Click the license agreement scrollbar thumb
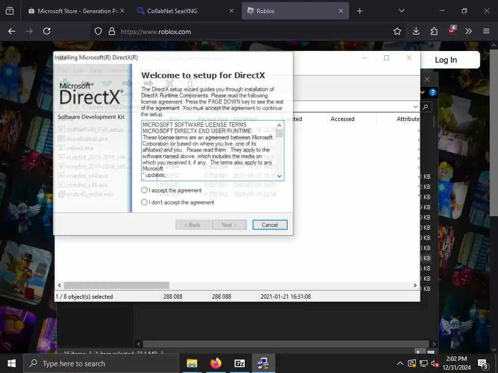 click(279, 133)
